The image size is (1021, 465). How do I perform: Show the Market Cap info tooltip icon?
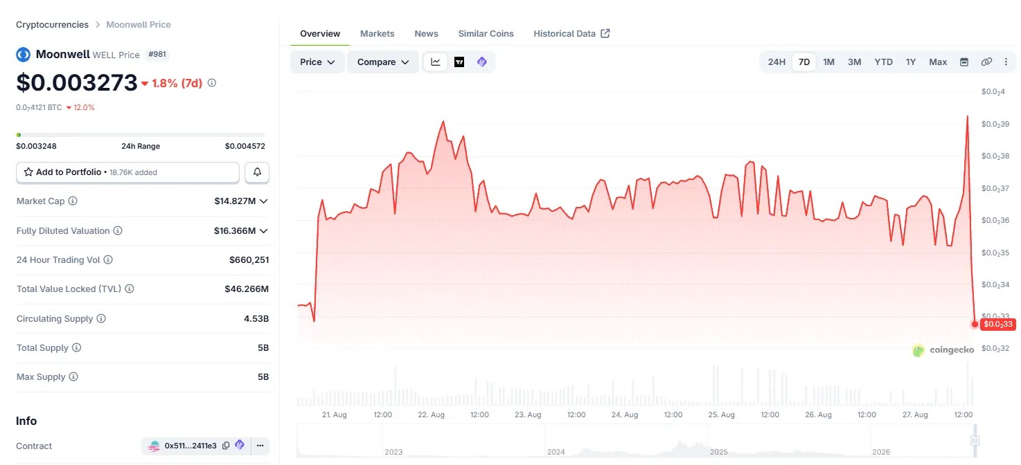(x=73, y=201)
